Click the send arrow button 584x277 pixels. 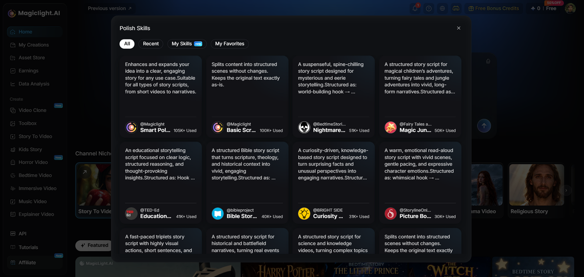click(x=484, y=126)
